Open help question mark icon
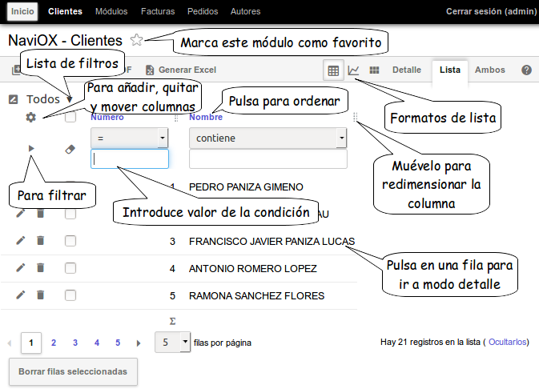The width and height of the screenshot is (539, 389). pos(527,70)
